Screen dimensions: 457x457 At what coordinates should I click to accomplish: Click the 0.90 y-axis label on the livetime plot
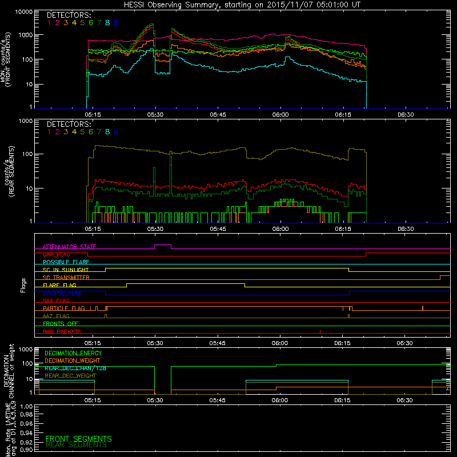click(x=26, y=450)
